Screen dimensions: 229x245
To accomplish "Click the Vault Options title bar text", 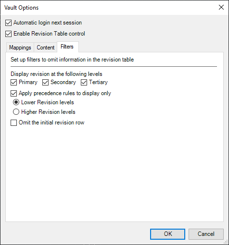I will click(x=21, y=8).
